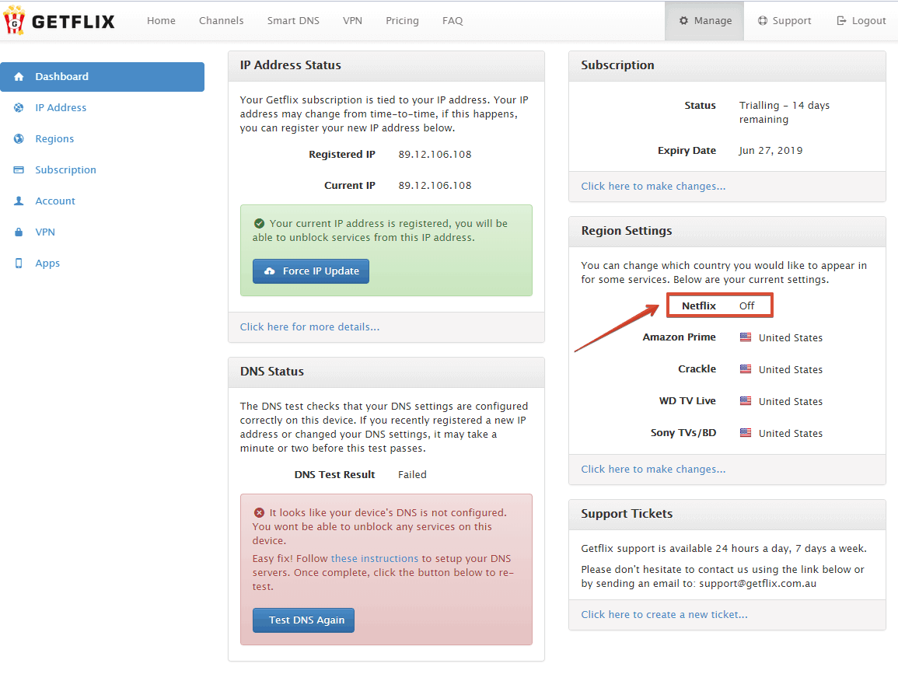This screenshot has height=681, width=898.
Task: Click the Apps phone icon in sidebar
Action: [x=19, y=263]
